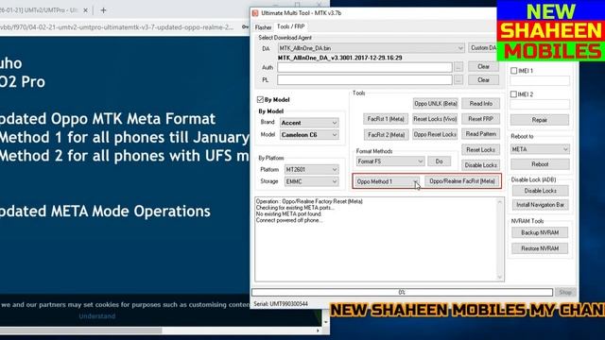Open the Format FS methods dropdown

coord(390,161)
